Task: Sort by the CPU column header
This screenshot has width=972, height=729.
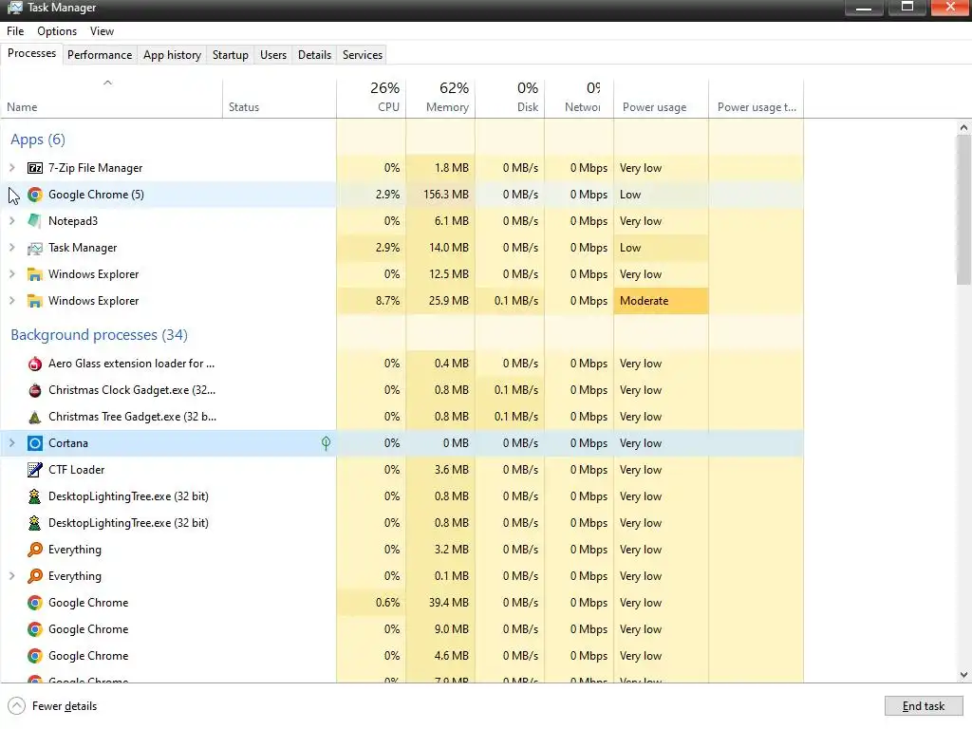Action: (371, 98)
